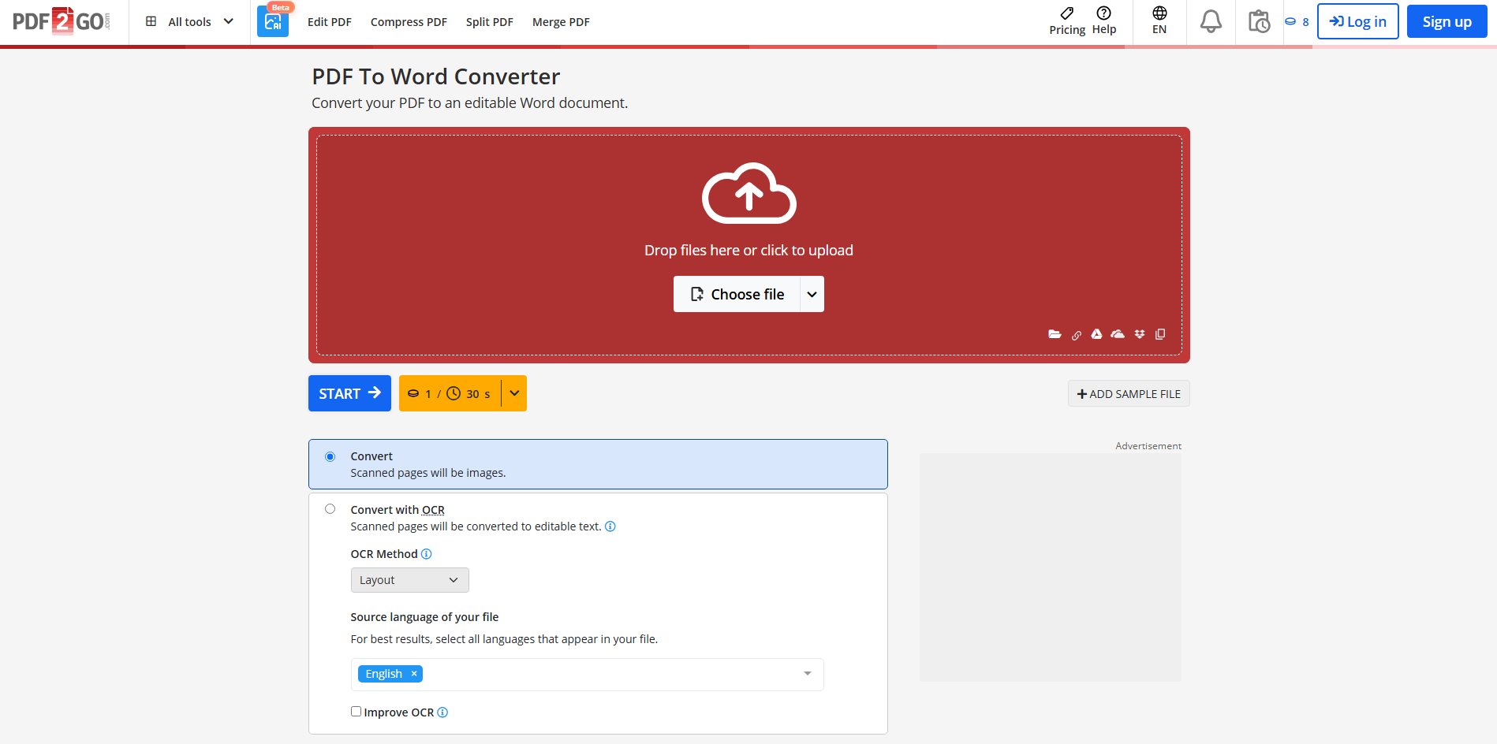Click the OCR abbreviation in Convert with OCR
This screenshot has height=744, width=1497.
click(x=433, y=510)
